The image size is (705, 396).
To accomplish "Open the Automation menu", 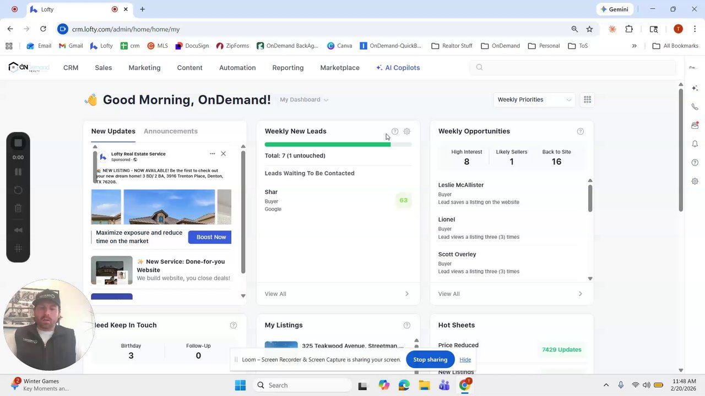I will 237,68.
